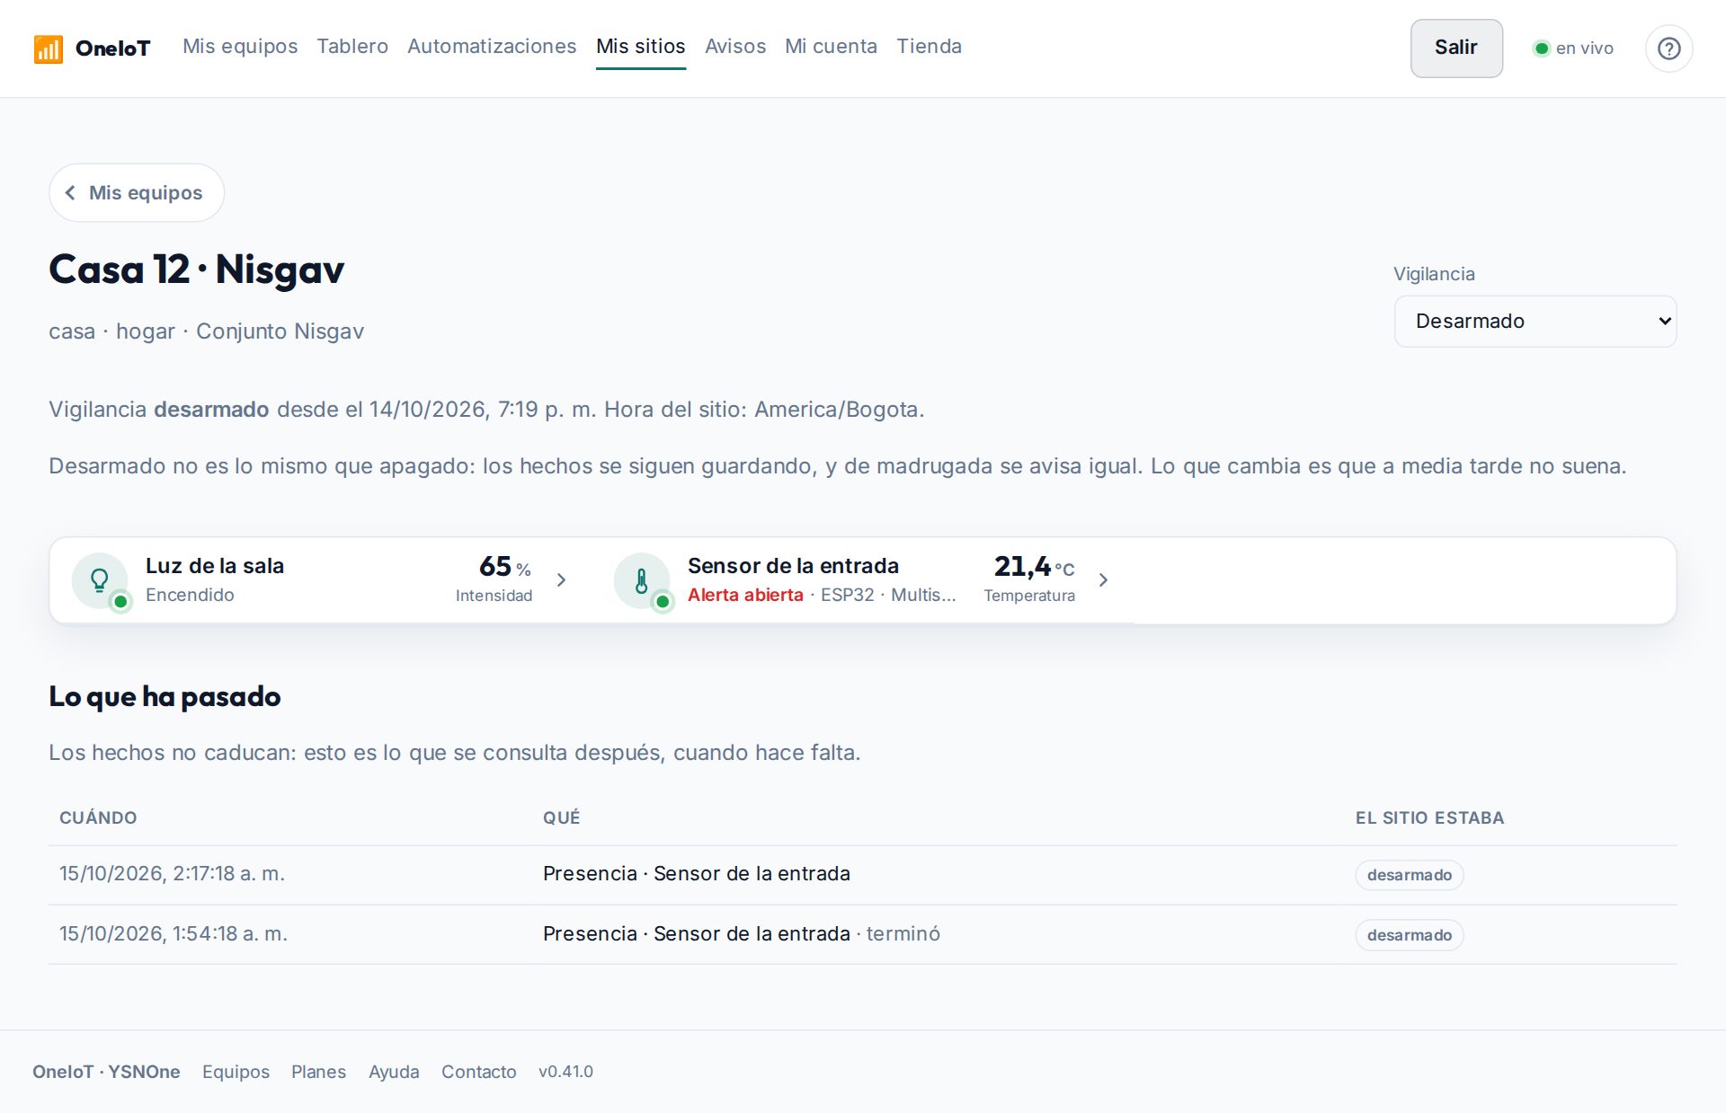
Task: Click desarmado badge in the 2:17:18 row
Action: 1409,875
